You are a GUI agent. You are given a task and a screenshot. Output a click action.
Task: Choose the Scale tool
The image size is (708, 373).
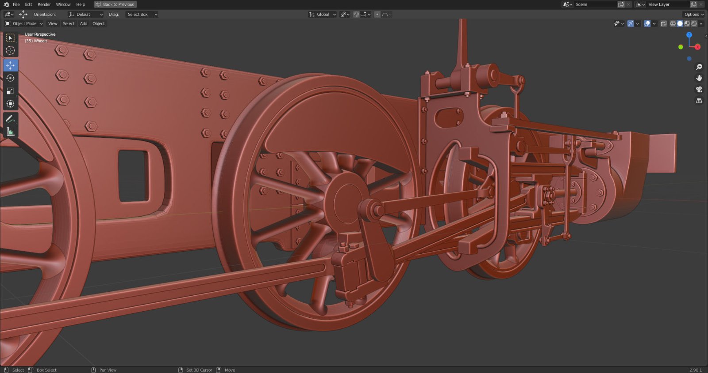click(10, 91)
